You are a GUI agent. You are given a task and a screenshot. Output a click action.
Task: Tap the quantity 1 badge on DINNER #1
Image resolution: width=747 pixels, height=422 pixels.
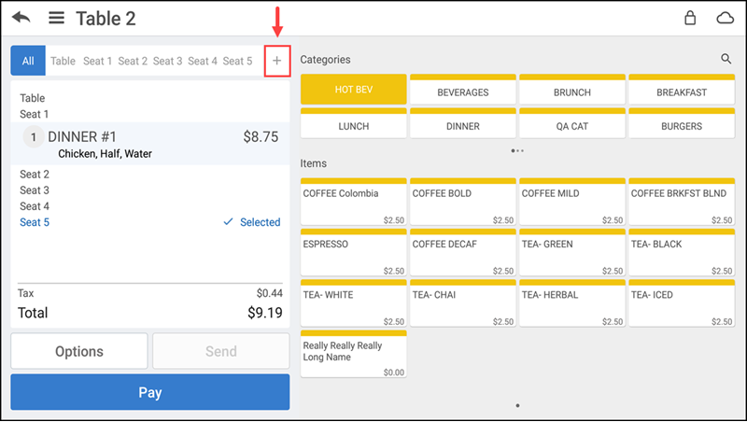point(34,137)
